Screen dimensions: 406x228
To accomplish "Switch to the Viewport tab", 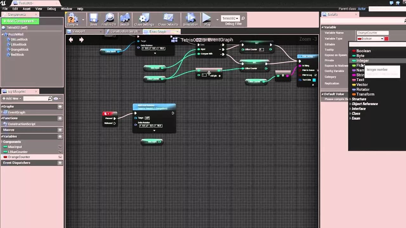I will [x=79, y=31].
